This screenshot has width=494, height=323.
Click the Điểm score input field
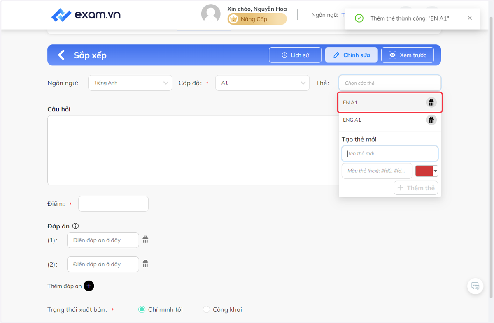tap(113, 204)
